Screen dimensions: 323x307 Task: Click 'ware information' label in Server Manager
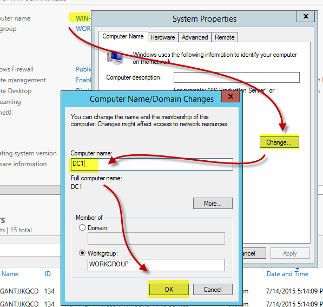(x=23, y=164)
